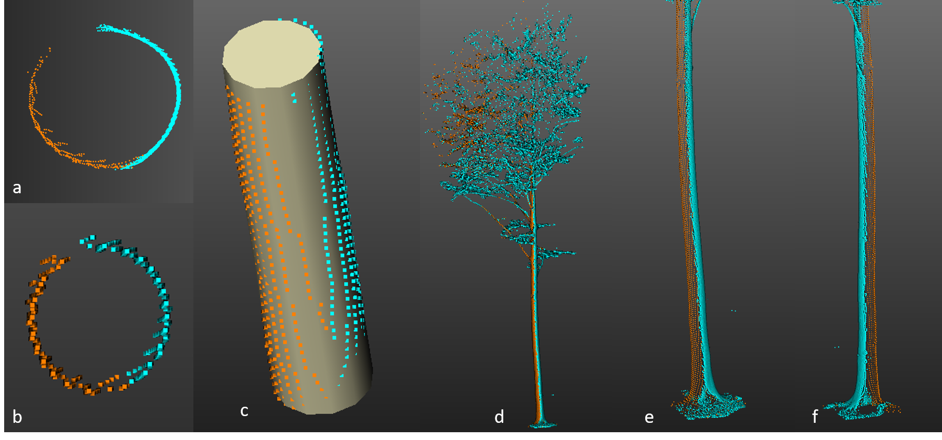The image size is (942, 440).
Task: Select the panel label "d"
Action: (499, 417)
